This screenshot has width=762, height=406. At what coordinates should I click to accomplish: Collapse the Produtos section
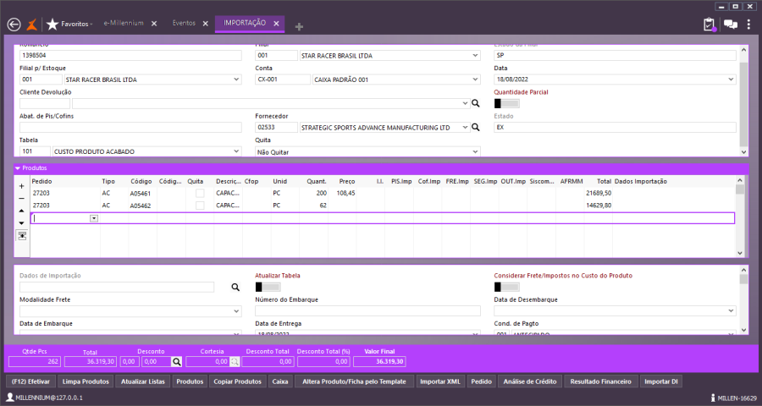pos(18,168)
